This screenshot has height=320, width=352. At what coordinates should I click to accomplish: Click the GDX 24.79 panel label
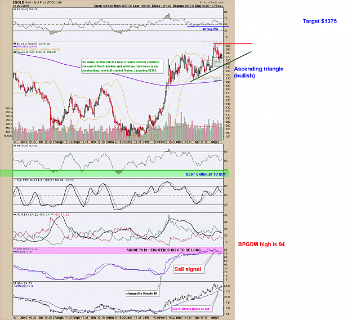[x=23, y=283]
